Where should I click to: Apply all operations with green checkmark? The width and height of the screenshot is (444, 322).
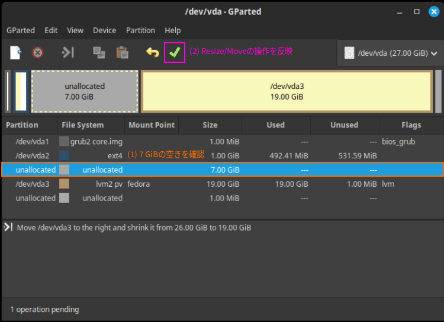click(175, 53)
